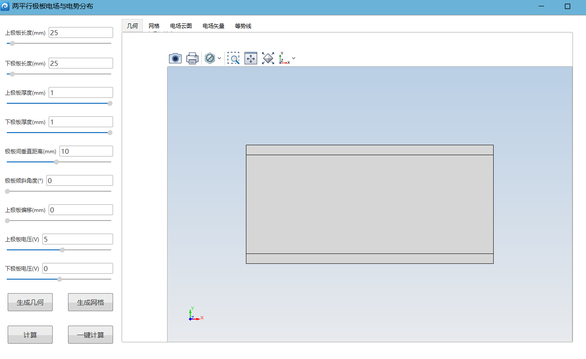Click the 下极板厚度 input field
Image resolution: width=586 pixels, height=359 pixels.
81,122
